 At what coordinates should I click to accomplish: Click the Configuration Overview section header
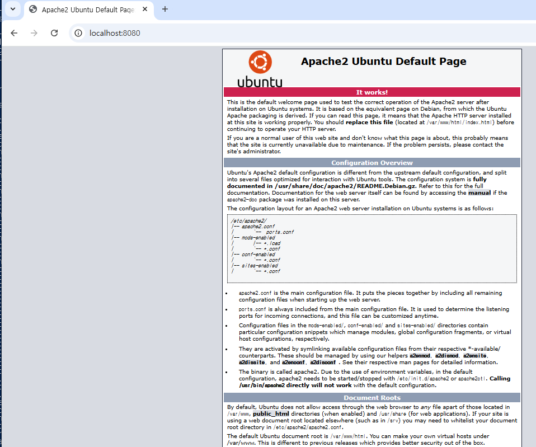[372, 163]
